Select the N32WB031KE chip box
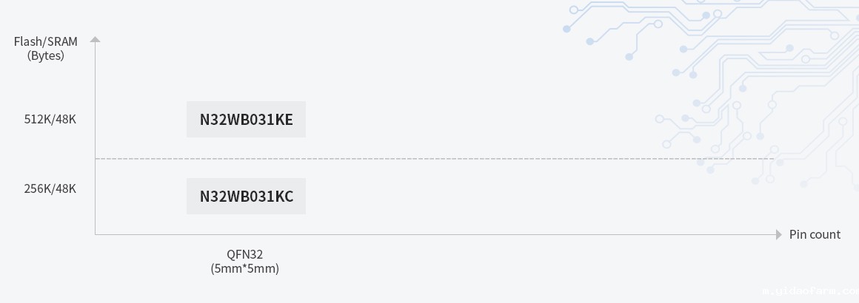The width and height of the screenshot is (859, 303). [x=246, y=120]
